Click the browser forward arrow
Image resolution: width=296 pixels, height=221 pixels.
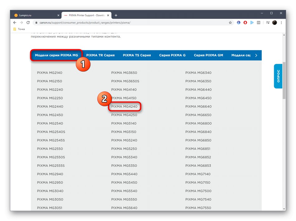21,22
